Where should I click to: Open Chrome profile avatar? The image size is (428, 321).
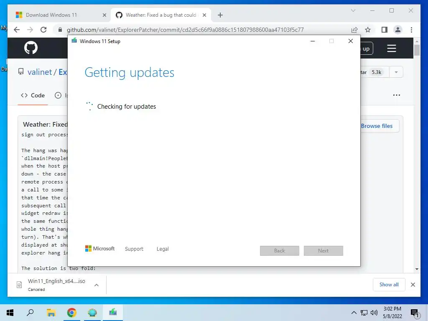click(x=398, y=30)
